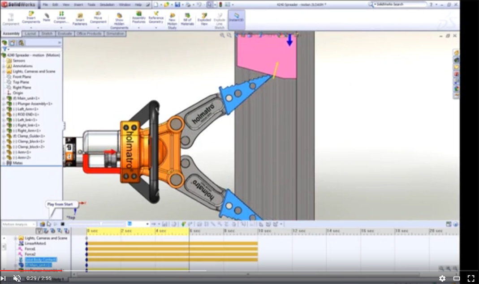This screenshot has width=479, height=284.
Task: Open Linear Component Pattern tool
Action: (x=61, y=18)
